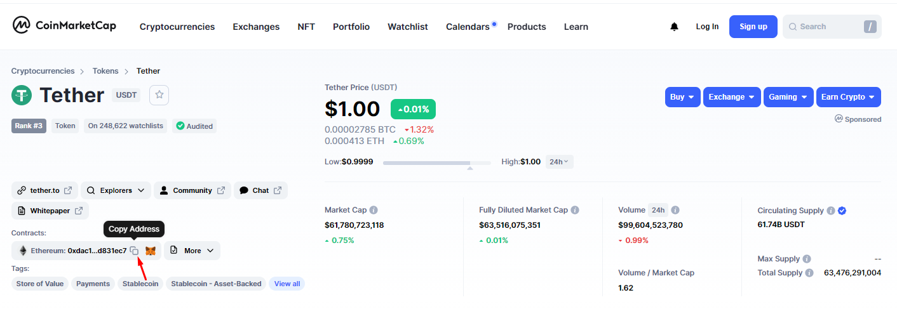Select the Store of Value tag
This screenshot has height=309, width=897.
pyautogui.click(x=40, y=284)
